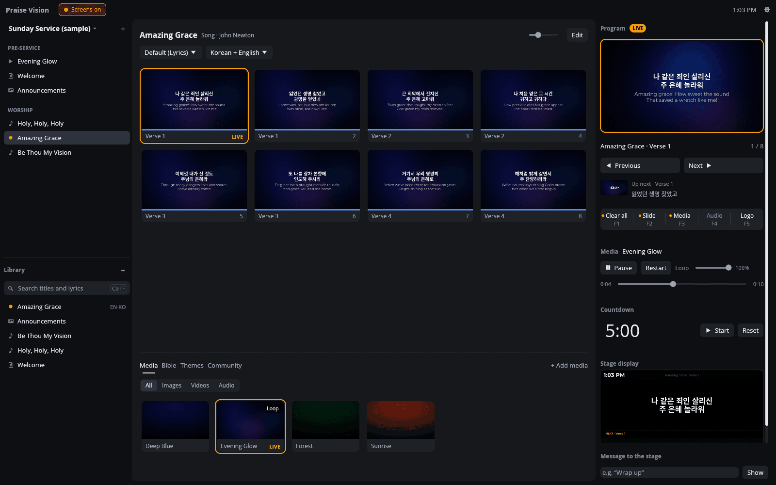776x485 pixels.
Task: Click the Search titles and lyrics field
Action: pyautogui.click(x=67, y=289)
